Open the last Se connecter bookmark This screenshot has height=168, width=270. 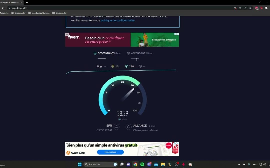[x=59, y=13]
